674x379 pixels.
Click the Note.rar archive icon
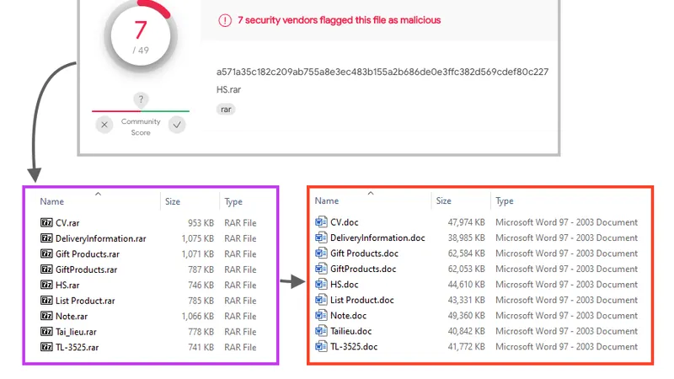pyautogui.click(x=46, y=316)
